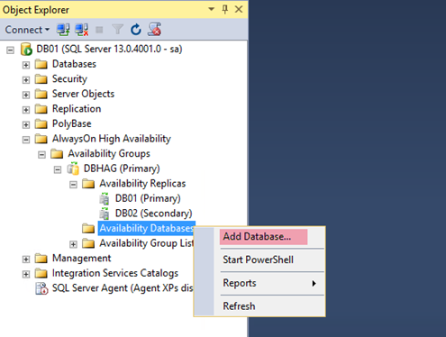Viewport: 446px width, 337px height.
Task: Open the Connect dropdown
Action: 27,30
